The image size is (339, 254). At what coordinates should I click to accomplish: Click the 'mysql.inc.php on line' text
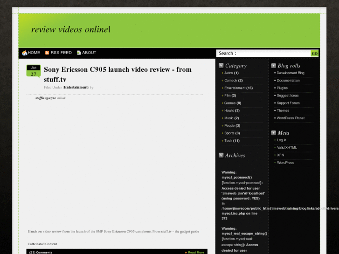coord(239,213)
